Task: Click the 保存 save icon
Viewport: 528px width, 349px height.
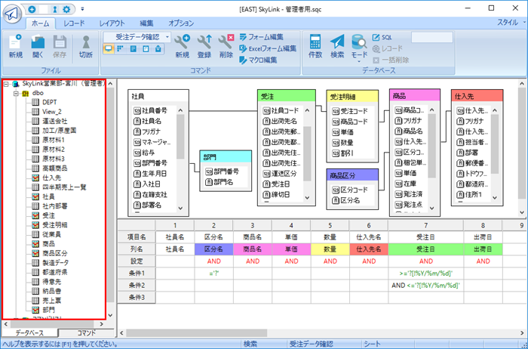Action: tap(60, 46)
